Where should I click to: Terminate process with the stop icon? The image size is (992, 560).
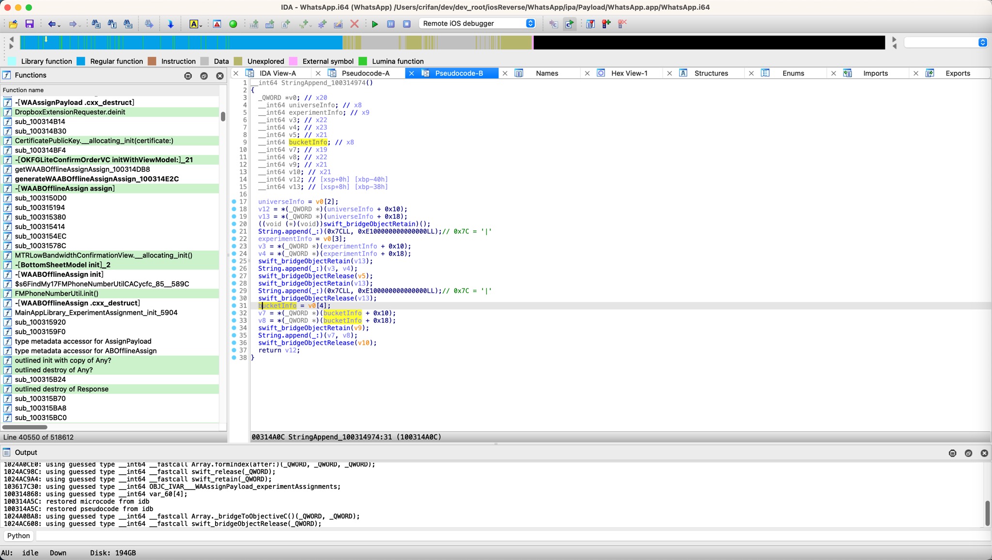pyautogui.click(x=407, y=24)
